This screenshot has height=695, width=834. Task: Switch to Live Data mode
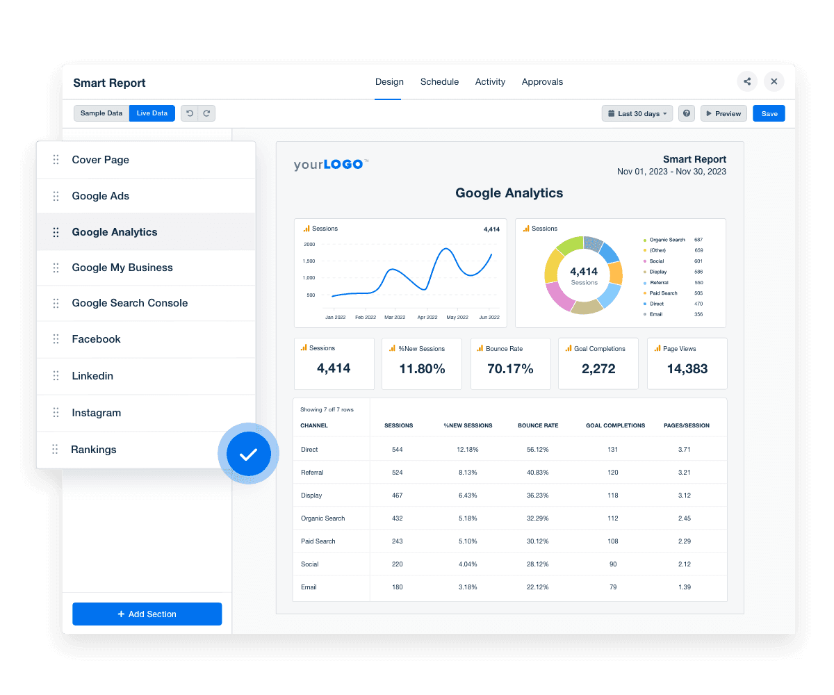point(152,113)
